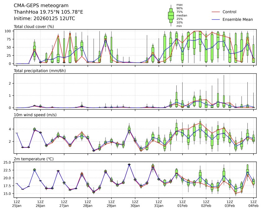The width and height of the screenshot is (262, 211).
Task: Click the 12Z 02Feb time axis label
Action: coord(206,204)
